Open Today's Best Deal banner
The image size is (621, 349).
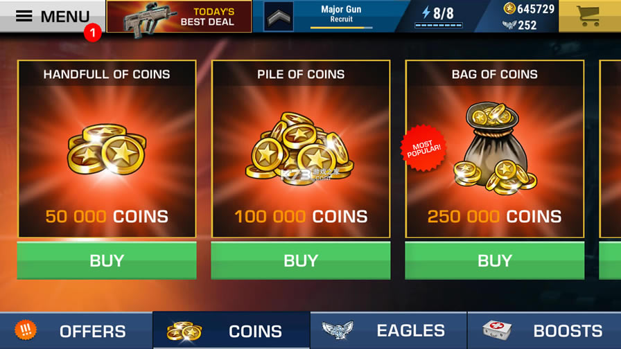coord(179,17)
